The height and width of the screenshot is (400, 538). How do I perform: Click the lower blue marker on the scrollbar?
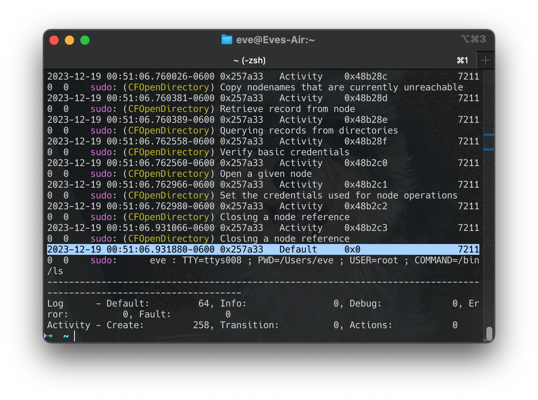(x=488, y=149)
